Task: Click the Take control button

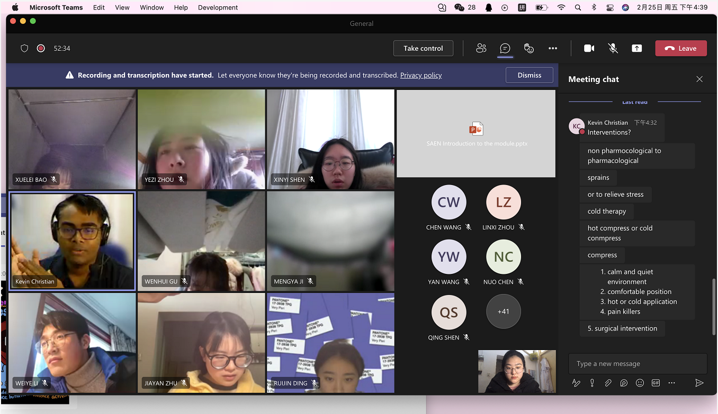Action: 423,48
